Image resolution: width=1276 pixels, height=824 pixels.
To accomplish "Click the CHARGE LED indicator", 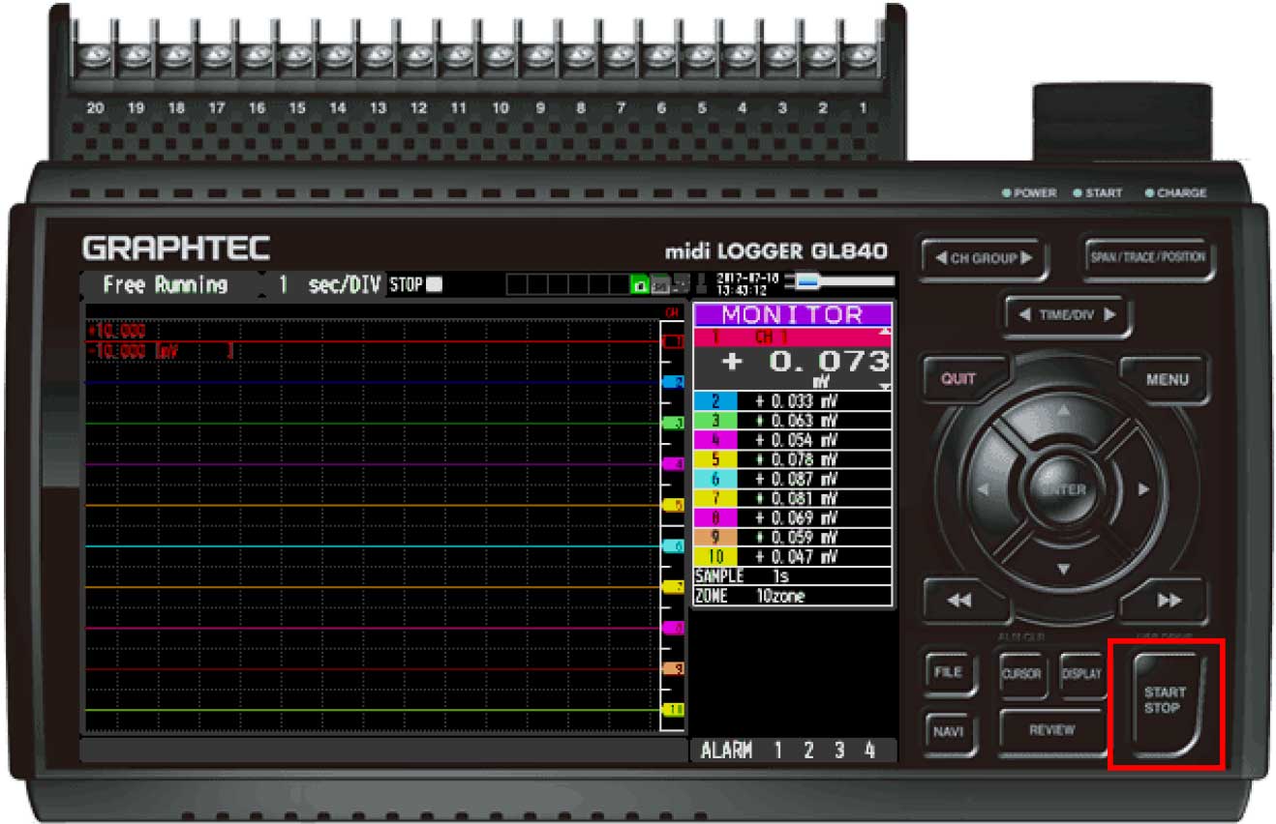I will pos(1149,193).
